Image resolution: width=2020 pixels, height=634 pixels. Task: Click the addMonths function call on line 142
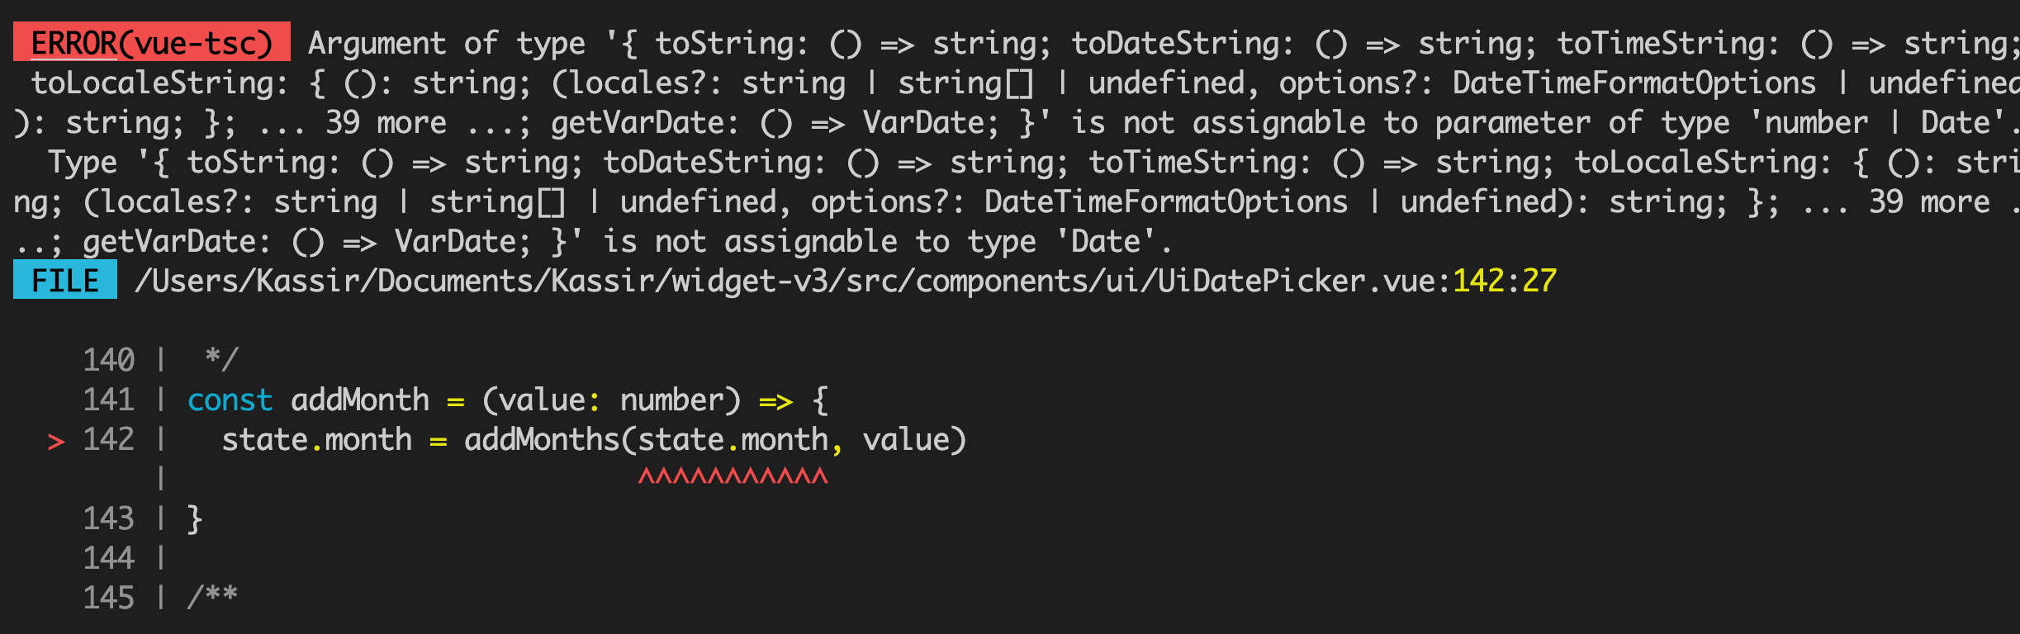click(542, 439)
